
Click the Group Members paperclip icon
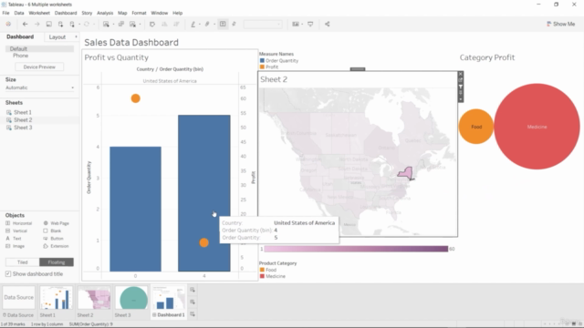207,25
